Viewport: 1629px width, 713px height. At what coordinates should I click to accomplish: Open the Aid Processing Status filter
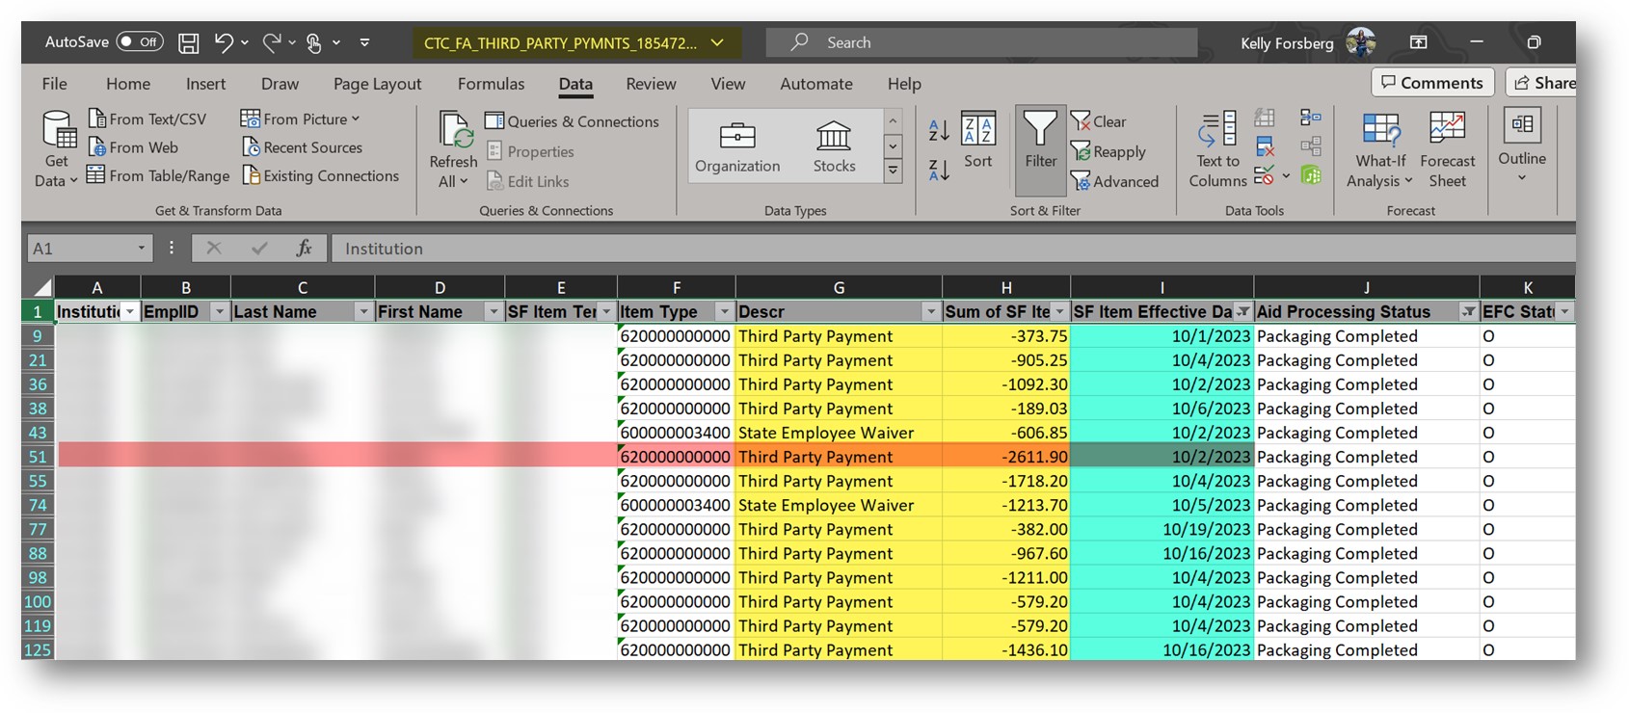pos(1468,312)
